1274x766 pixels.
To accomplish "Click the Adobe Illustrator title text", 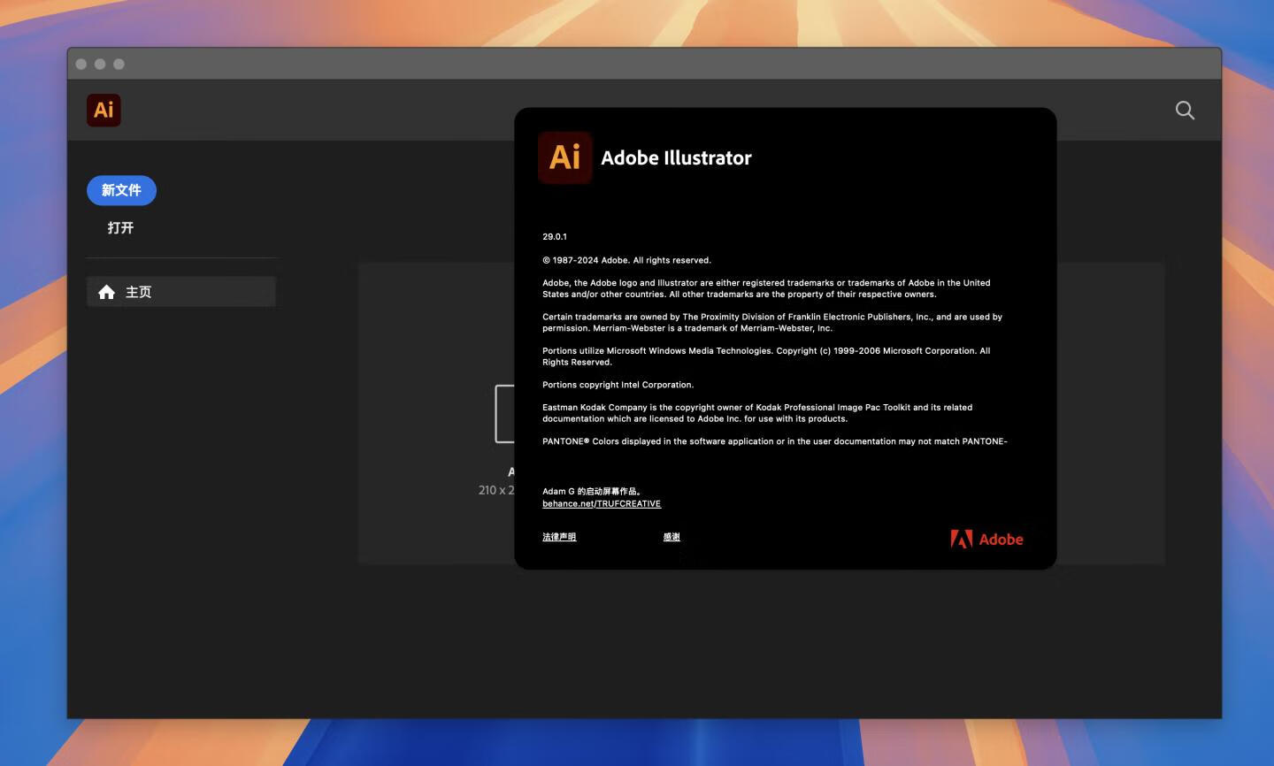I will pyautogui.click(x=676, y=158).
